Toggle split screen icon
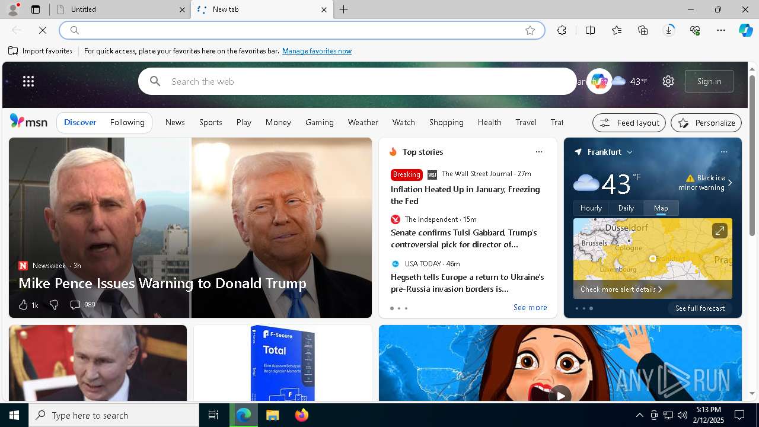The image size is (759, 427). tap(590, 30)
